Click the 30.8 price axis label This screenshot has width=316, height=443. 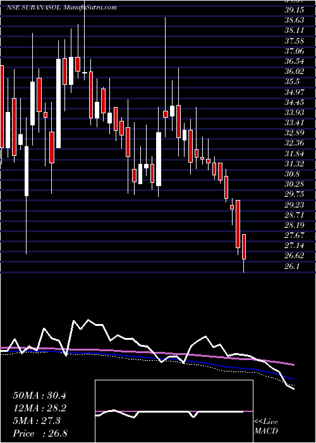[292, 174]
